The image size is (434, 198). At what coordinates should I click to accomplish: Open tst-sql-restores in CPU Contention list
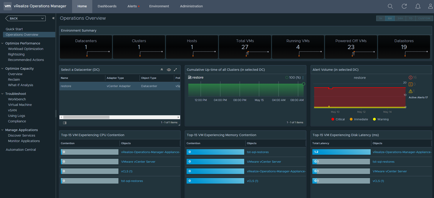[132, 181]
